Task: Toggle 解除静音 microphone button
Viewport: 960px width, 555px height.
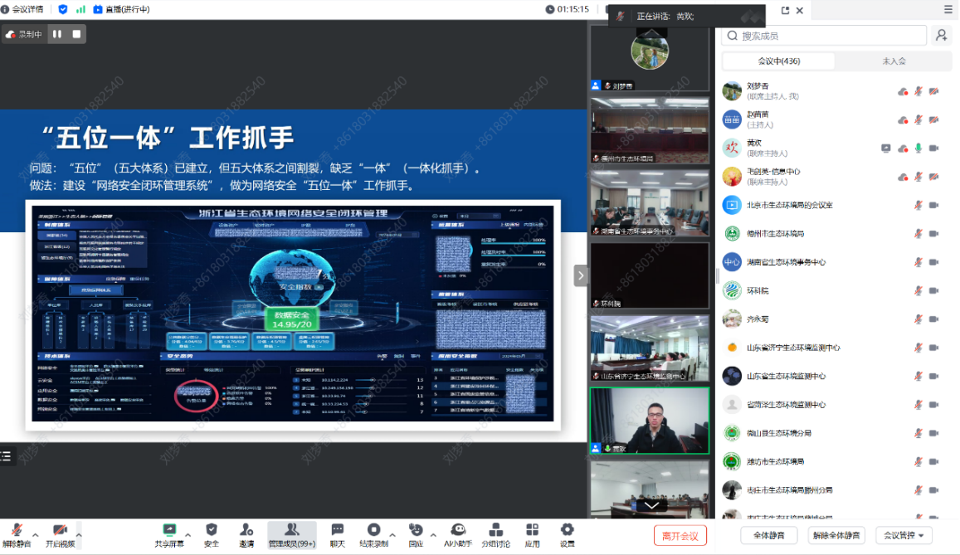Action: coord(16,529)
